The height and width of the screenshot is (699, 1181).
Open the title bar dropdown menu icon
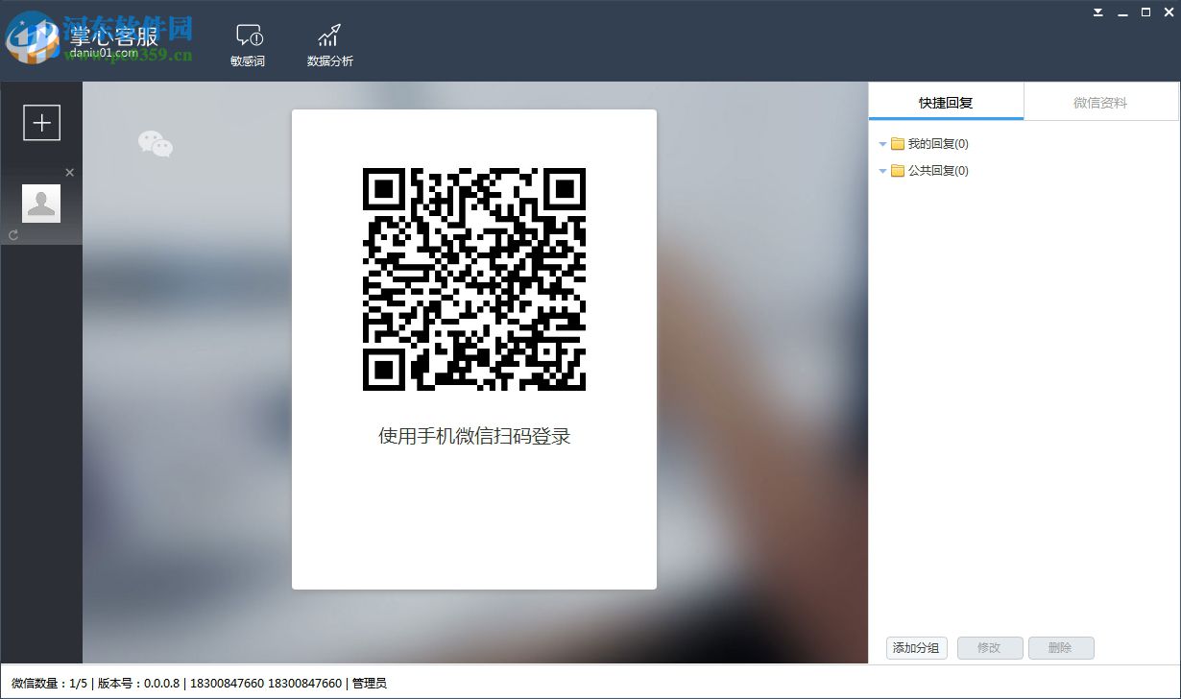pyautogui.click(x=1098, y=12)
